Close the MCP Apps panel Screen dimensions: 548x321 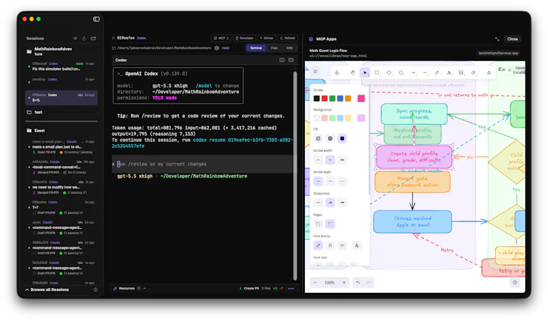(512, 39)
